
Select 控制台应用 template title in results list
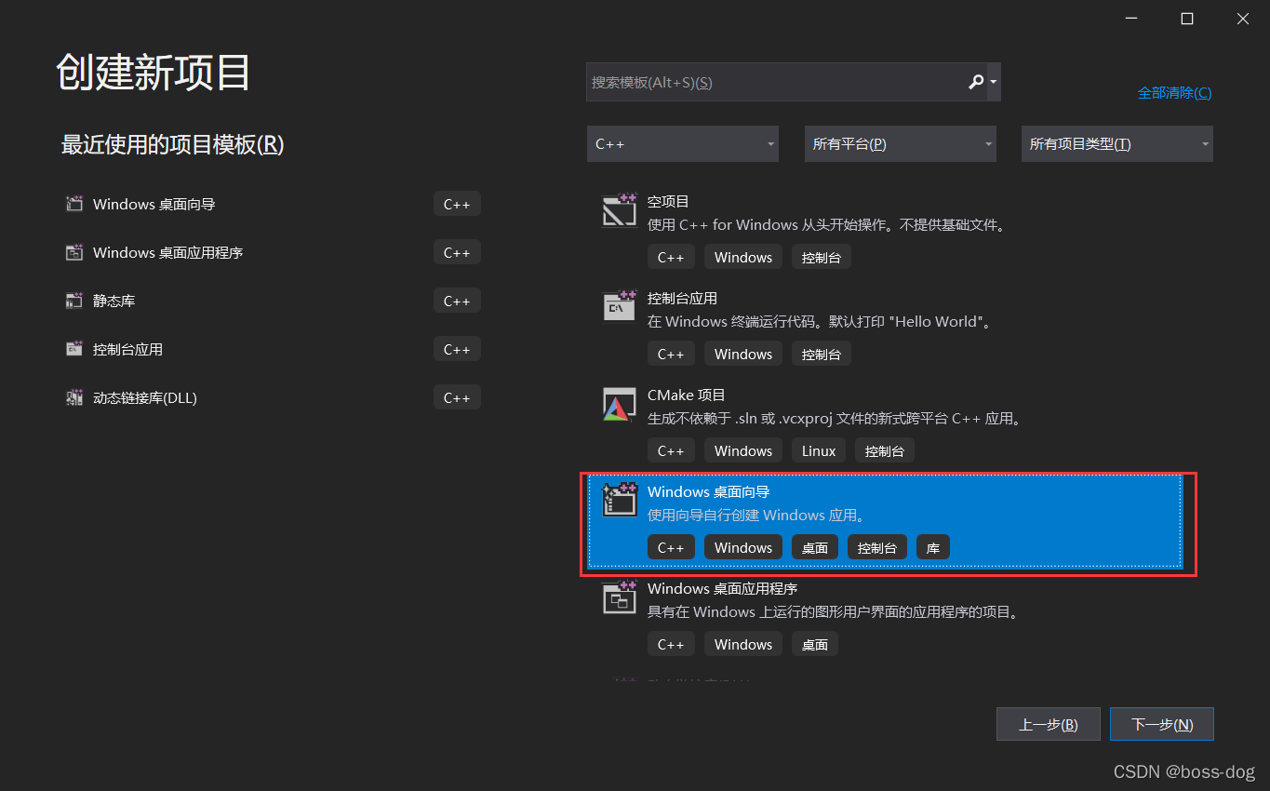point(682,298)
